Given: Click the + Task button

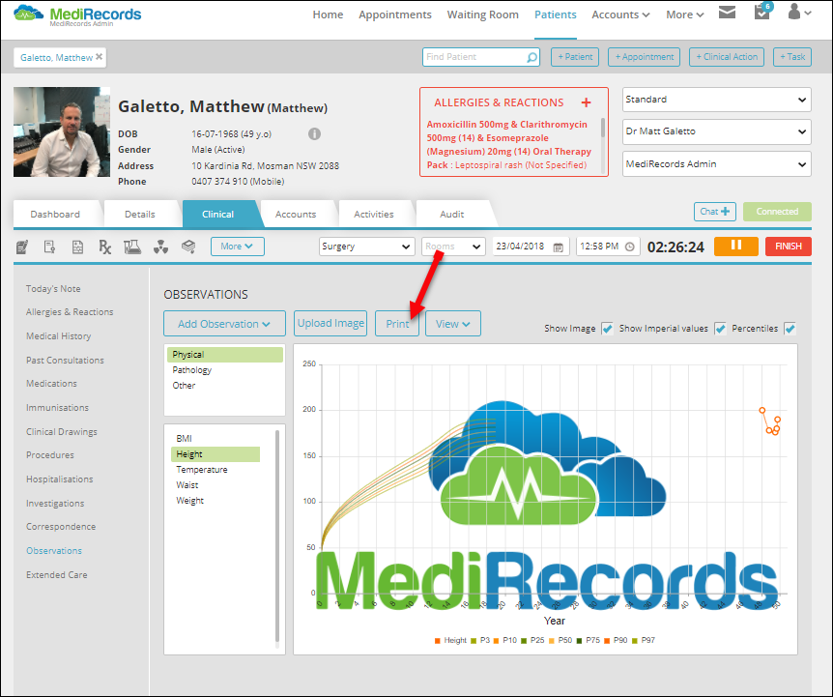Looking at the screenshot, I should pyautogui.click(x=792, y=57).
